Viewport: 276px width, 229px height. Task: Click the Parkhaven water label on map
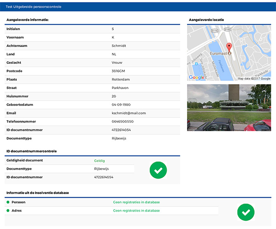[x=221, y=66]
